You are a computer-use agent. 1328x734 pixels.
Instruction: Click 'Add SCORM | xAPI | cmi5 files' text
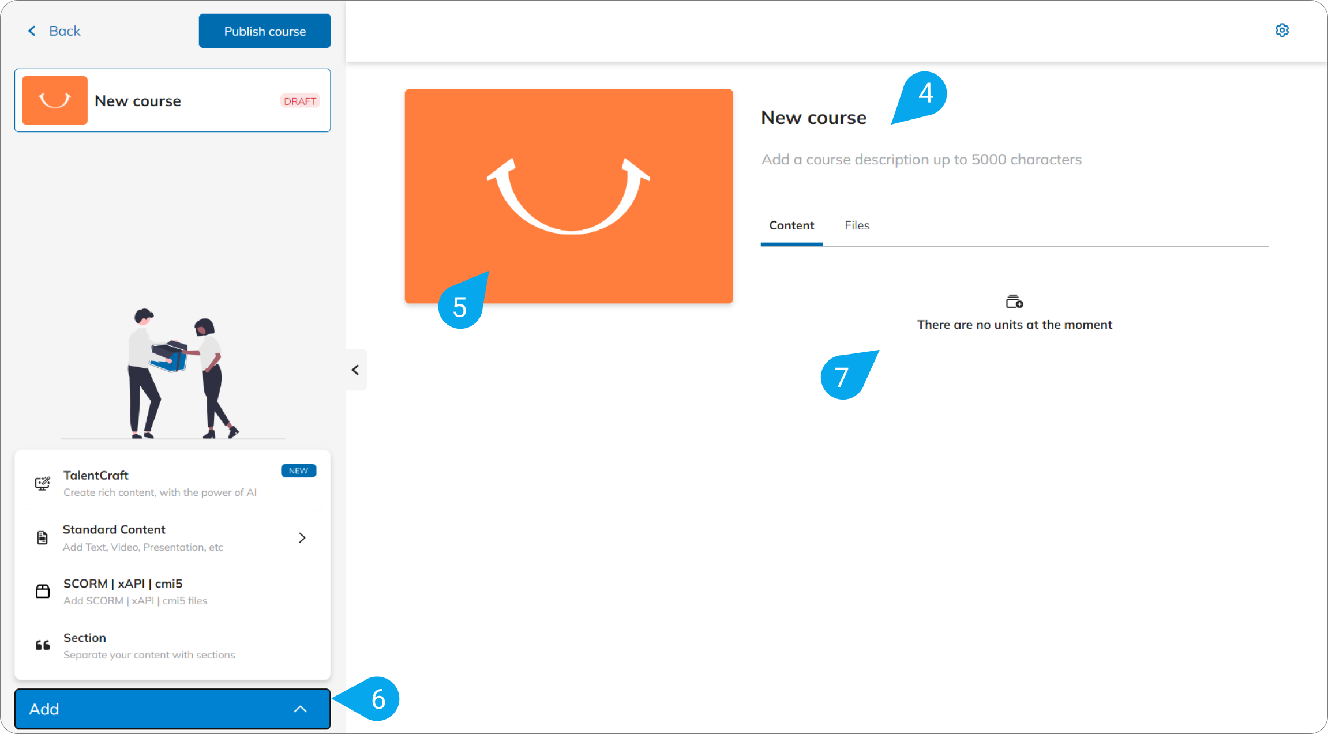[x=136, y=601]
